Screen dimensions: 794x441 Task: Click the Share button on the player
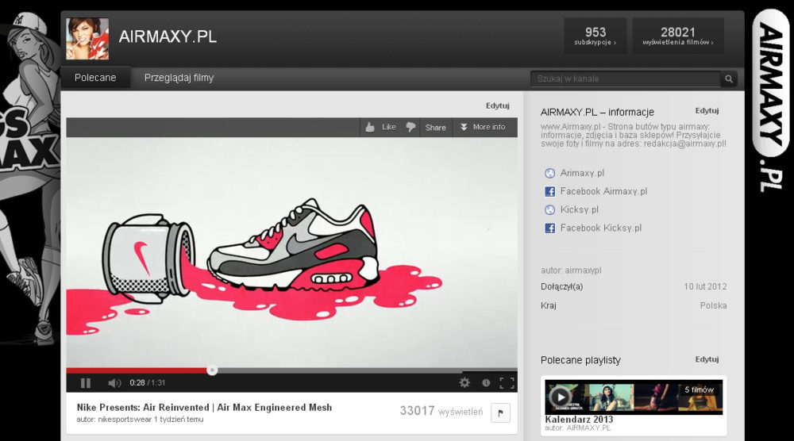click(x=435, y=128)
